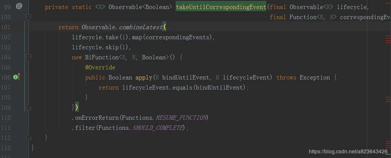The width and height of the screenshot is (391, 158).
Task: Click 'throws Exception' on line 106
Action: pos(303,77)
